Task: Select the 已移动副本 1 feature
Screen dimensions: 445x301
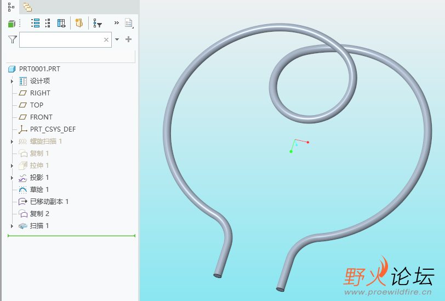Action: 49,202
